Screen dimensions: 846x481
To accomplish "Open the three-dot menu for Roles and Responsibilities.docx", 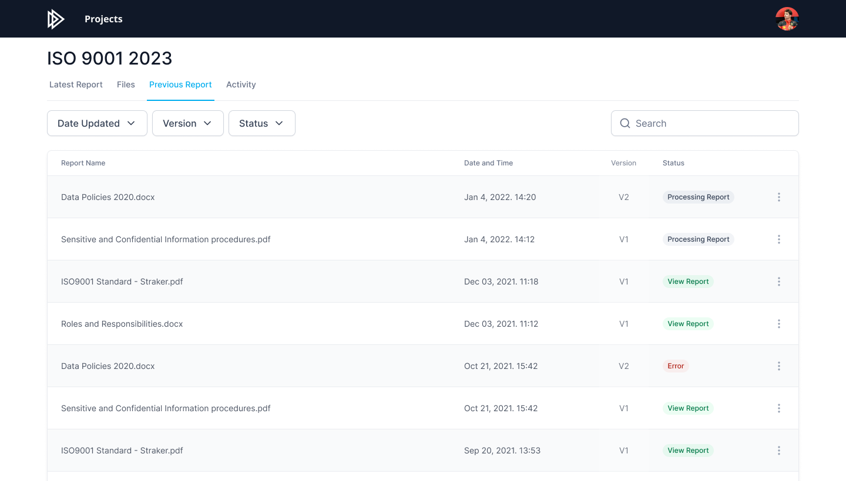I will pos(779,324).
